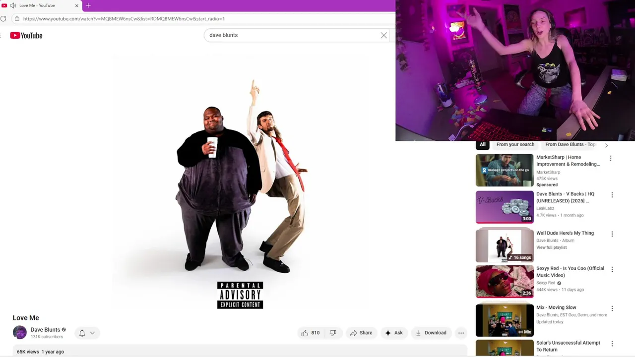Click the 810 likes count
This screenshot has width=635, height=357.
coord(316,333)
